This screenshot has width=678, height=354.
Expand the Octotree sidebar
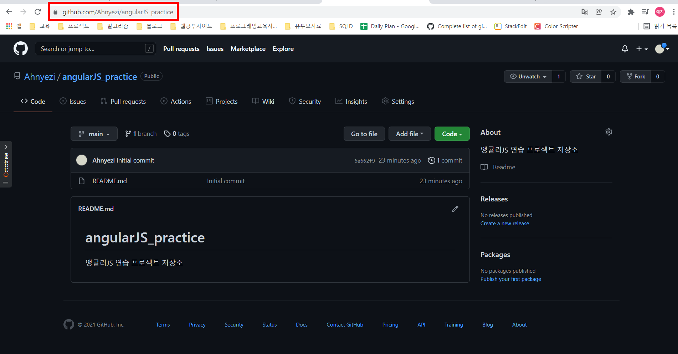click(6, 147)
